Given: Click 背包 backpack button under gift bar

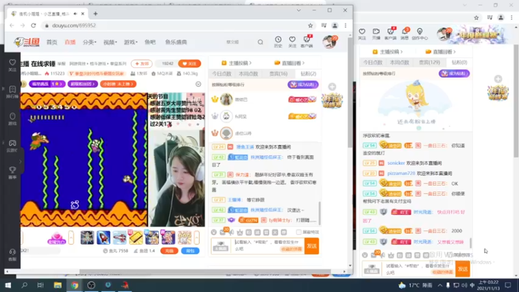Looking at the screenshot, I should (190, 251).
